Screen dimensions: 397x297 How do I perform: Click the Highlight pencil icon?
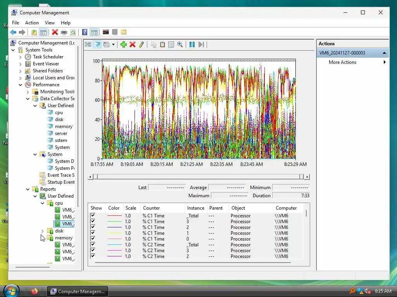pos(141,44)
